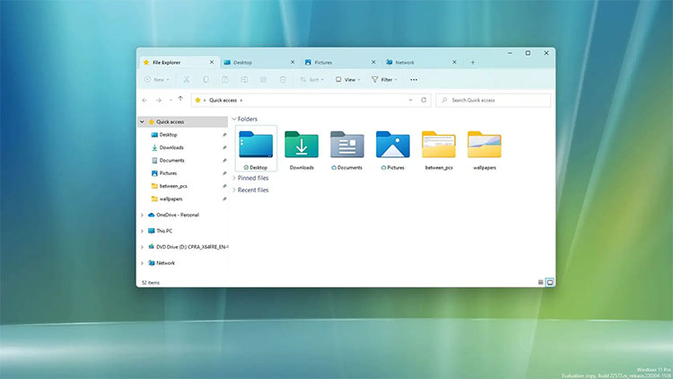Close the Pictures tab
The image size is (673, 379).
point(373,62)
